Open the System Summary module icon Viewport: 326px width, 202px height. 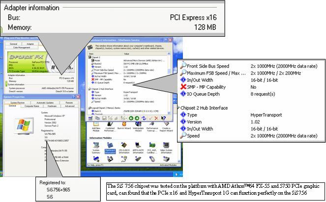[x=96, y=148]
